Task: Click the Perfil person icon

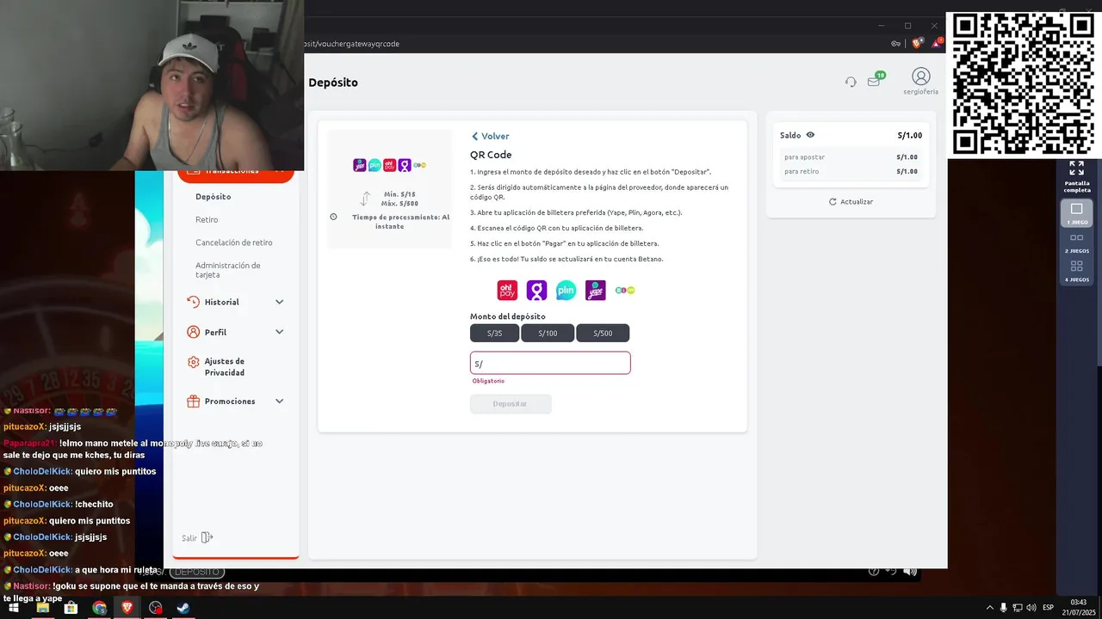Action: (193, 332)
